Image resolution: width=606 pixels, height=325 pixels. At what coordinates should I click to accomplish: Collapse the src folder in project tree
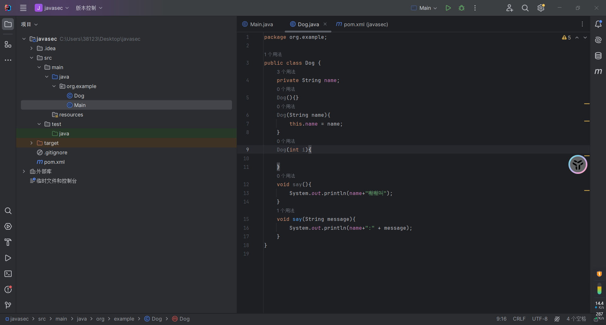[x=32, y=58]
